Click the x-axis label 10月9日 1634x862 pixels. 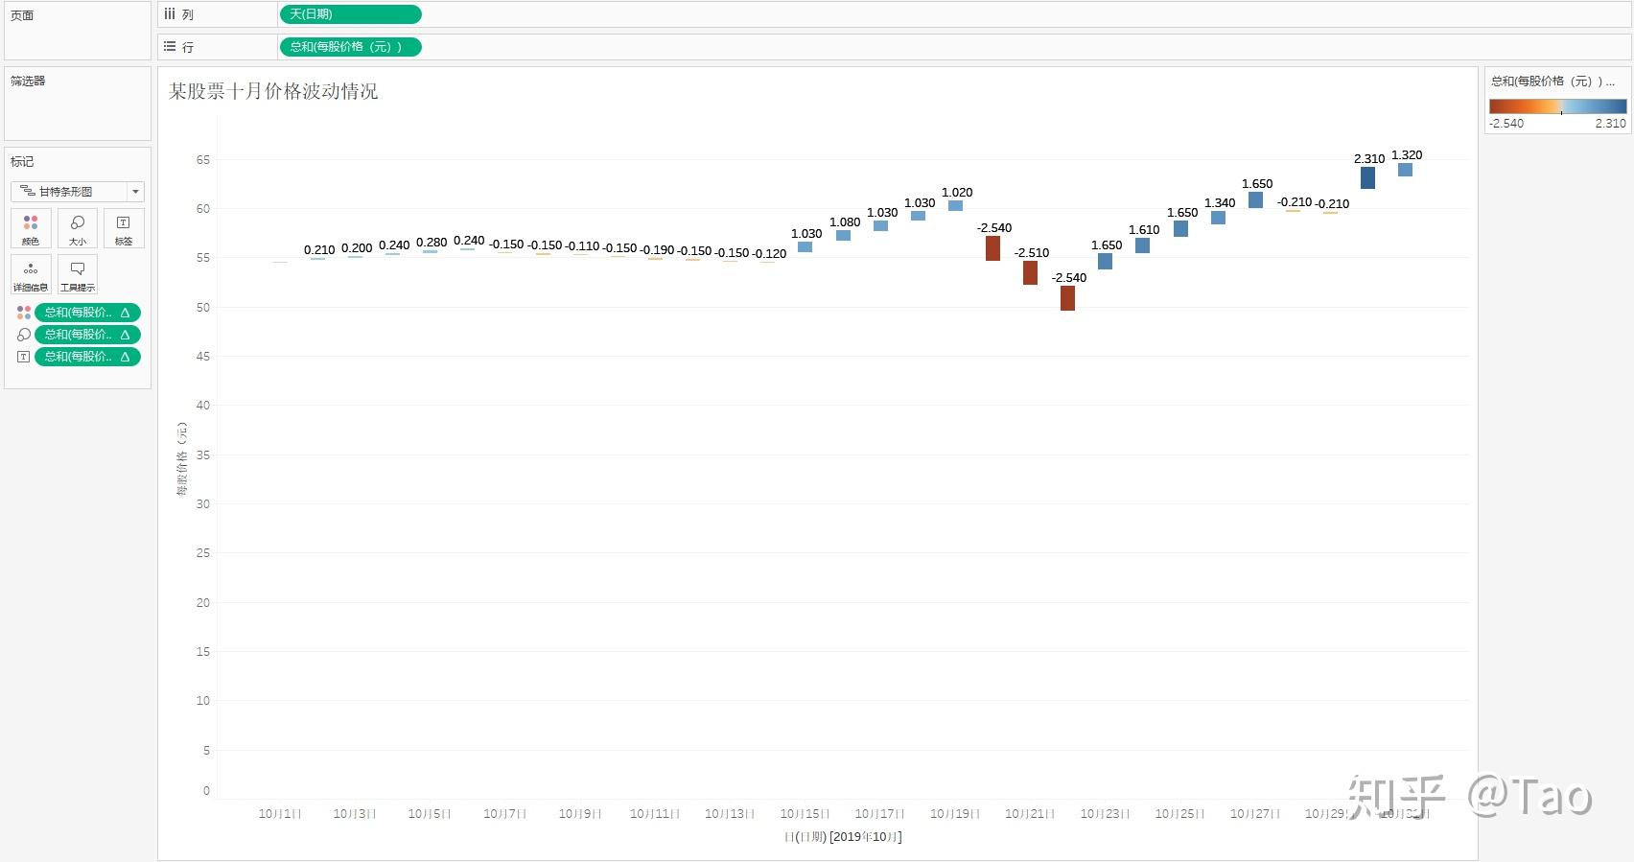[580, 814]
